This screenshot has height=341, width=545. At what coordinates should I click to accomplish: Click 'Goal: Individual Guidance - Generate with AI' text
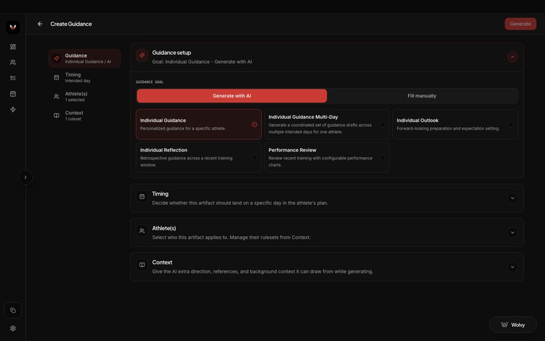coord(202,62)
